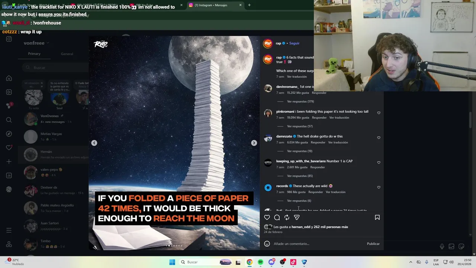Open Instagram Home in left sidebar
The height and width of the screenshot is (268, 476).
pyautogui.click(x=9, y=79)
